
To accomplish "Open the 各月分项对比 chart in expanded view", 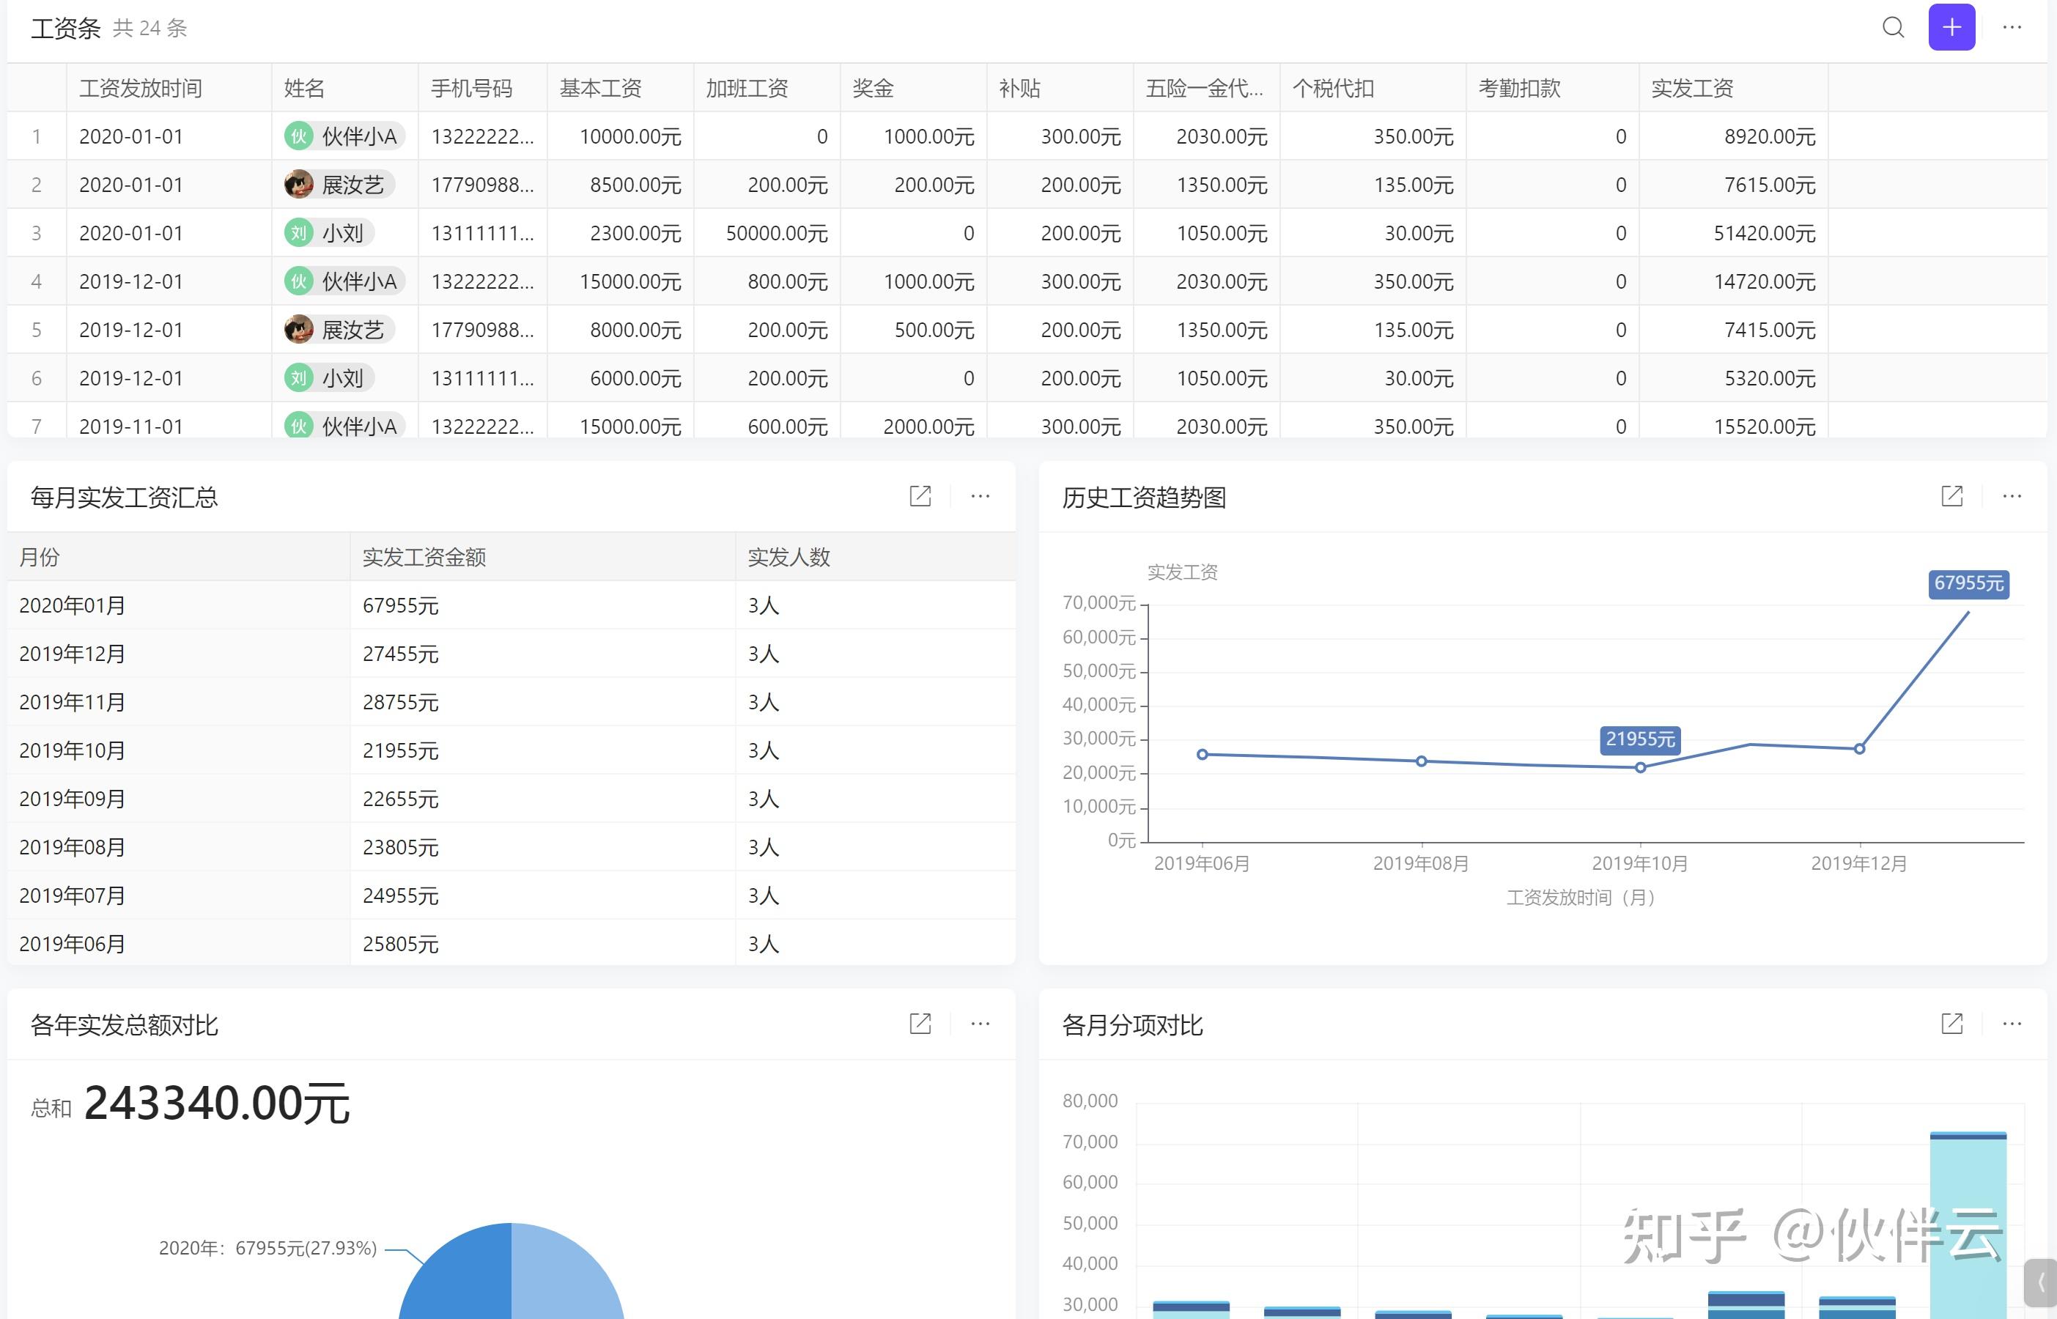I will (x=1951, y=1024).
